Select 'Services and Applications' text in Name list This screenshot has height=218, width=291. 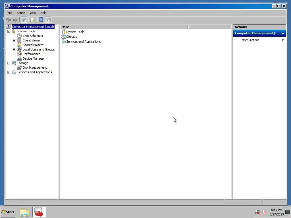coord(84,41)
